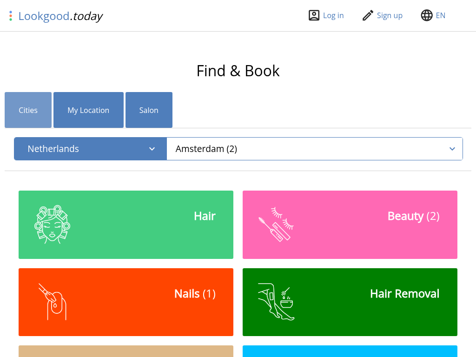Click the chevron arrow in the city selector
The image size is (476, 357).
452,149
